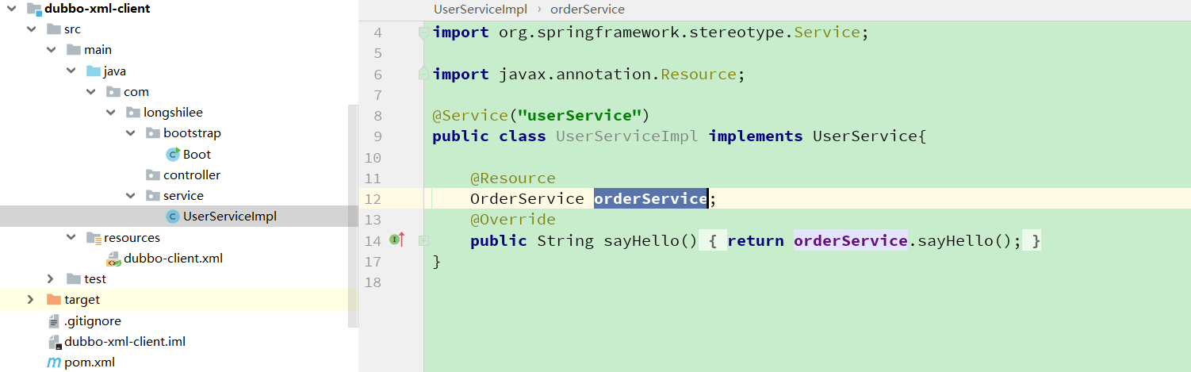The width and height of the screenshot is (1191, 372).
Task: Click the resources folder icon
Action: point(94,237)
